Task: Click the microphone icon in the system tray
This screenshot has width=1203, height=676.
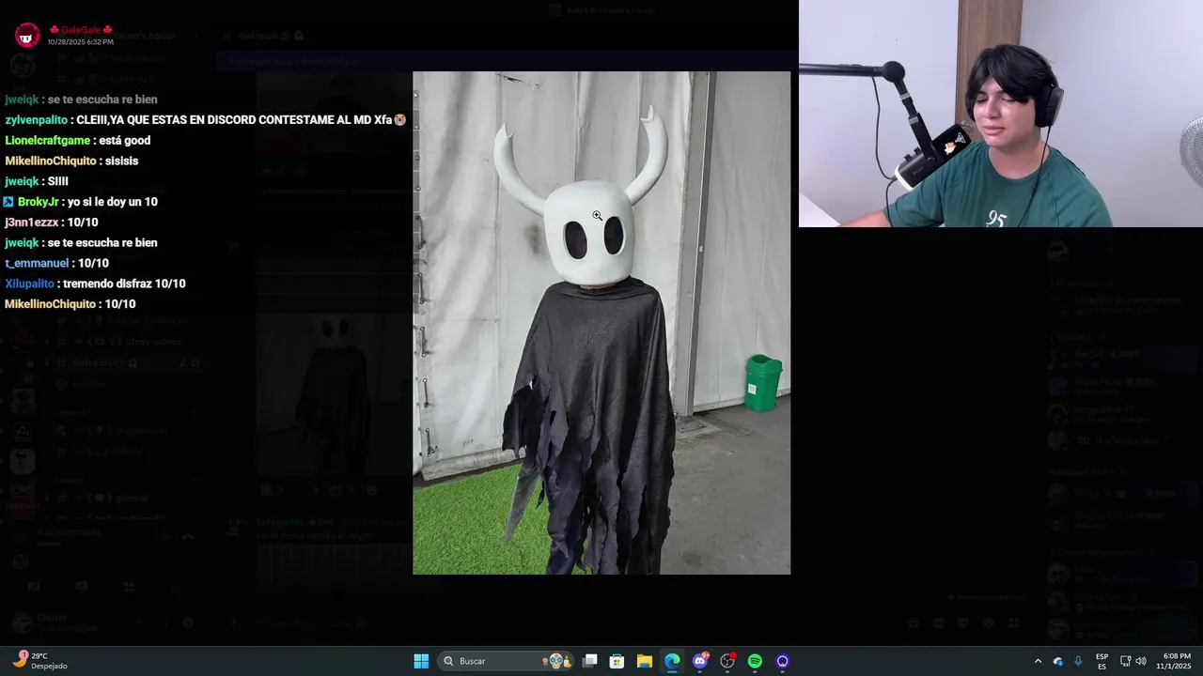Action: pyautogui.click(x=1078, y=661)
